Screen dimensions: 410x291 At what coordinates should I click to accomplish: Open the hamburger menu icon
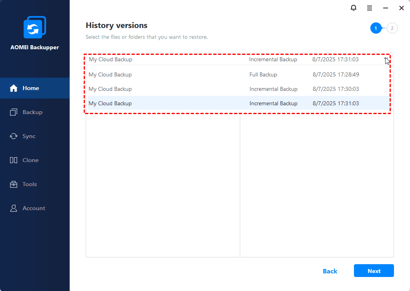pos(370,8)
